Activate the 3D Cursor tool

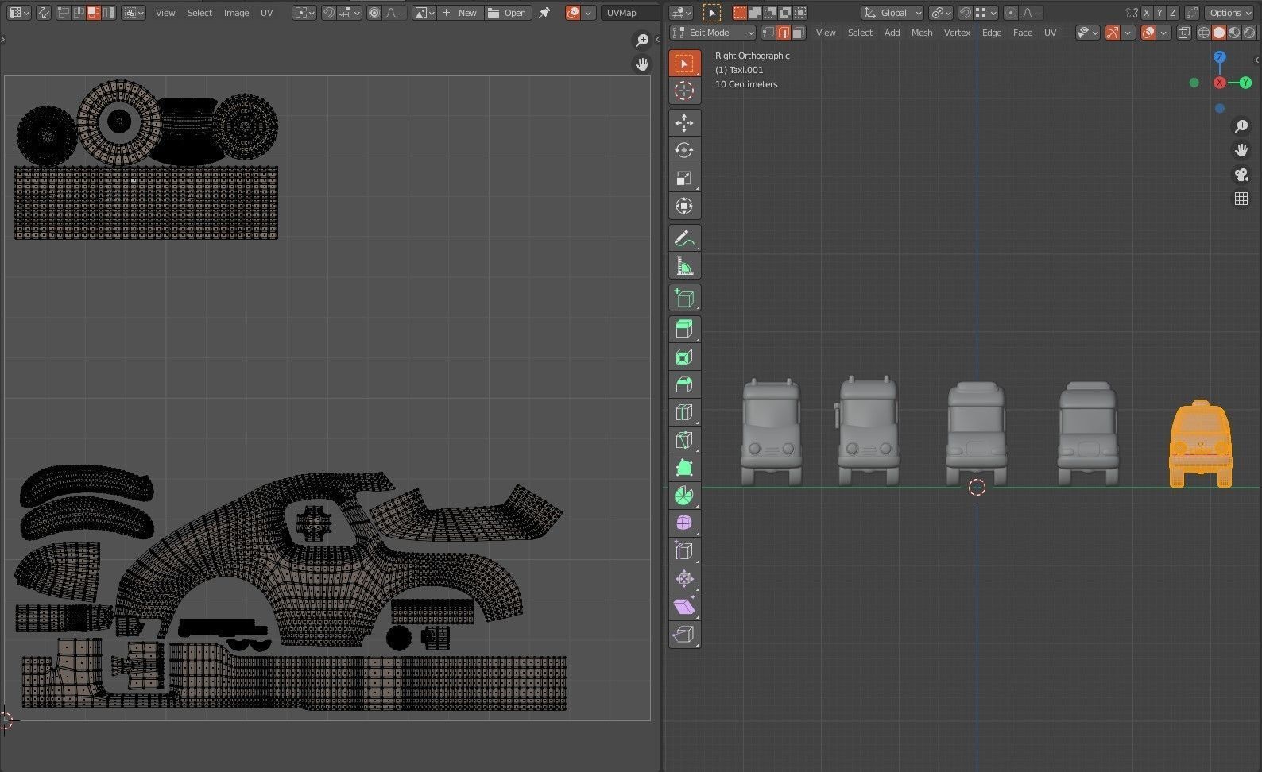pos(684,91)
